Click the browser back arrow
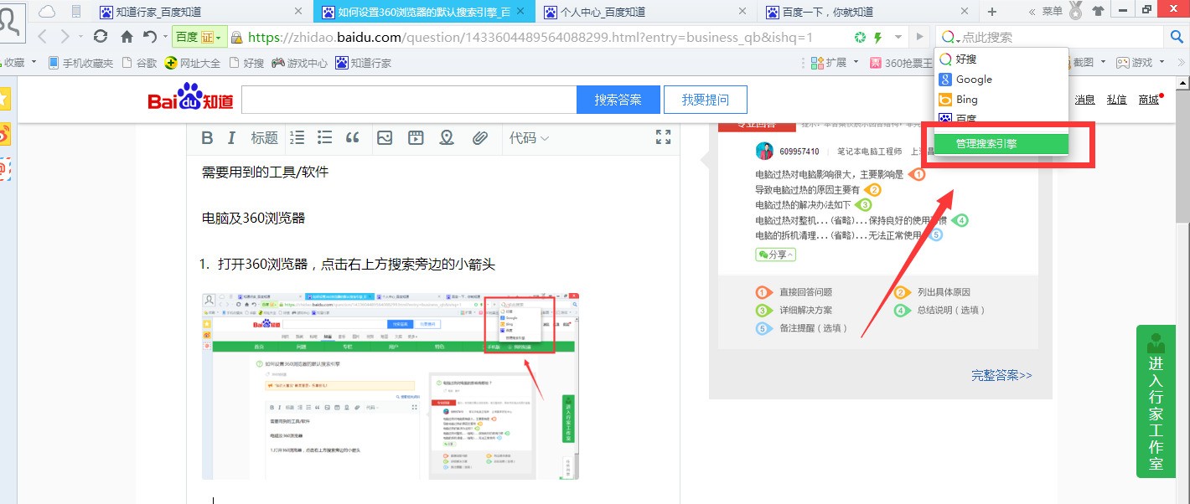 (42, 37)
